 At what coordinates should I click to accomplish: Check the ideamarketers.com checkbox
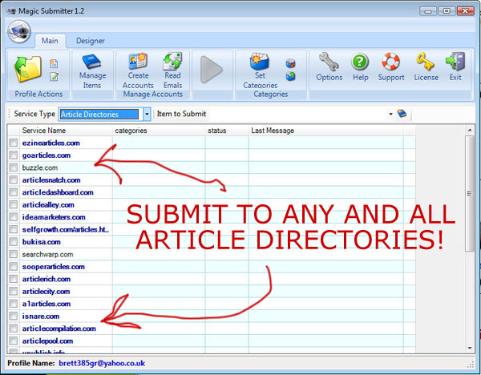[13, 217]
